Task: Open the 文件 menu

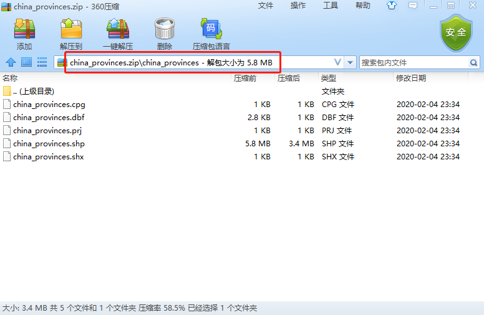Action: (x=266, y=6)
